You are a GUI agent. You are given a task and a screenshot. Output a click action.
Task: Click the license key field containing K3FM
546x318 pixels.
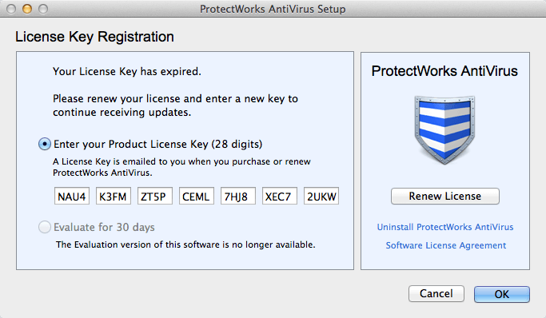(114, 197)
